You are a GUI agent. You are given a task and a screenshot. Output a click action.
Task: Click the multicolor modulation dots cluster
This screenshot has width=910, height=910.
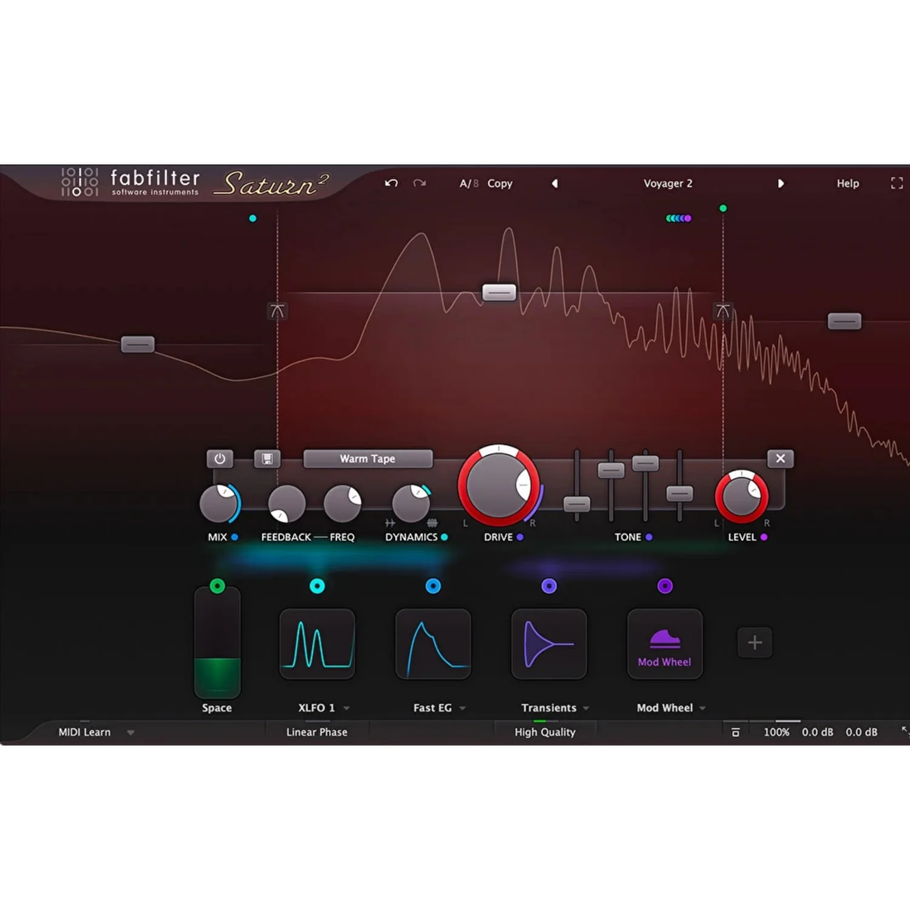[678, 218]
